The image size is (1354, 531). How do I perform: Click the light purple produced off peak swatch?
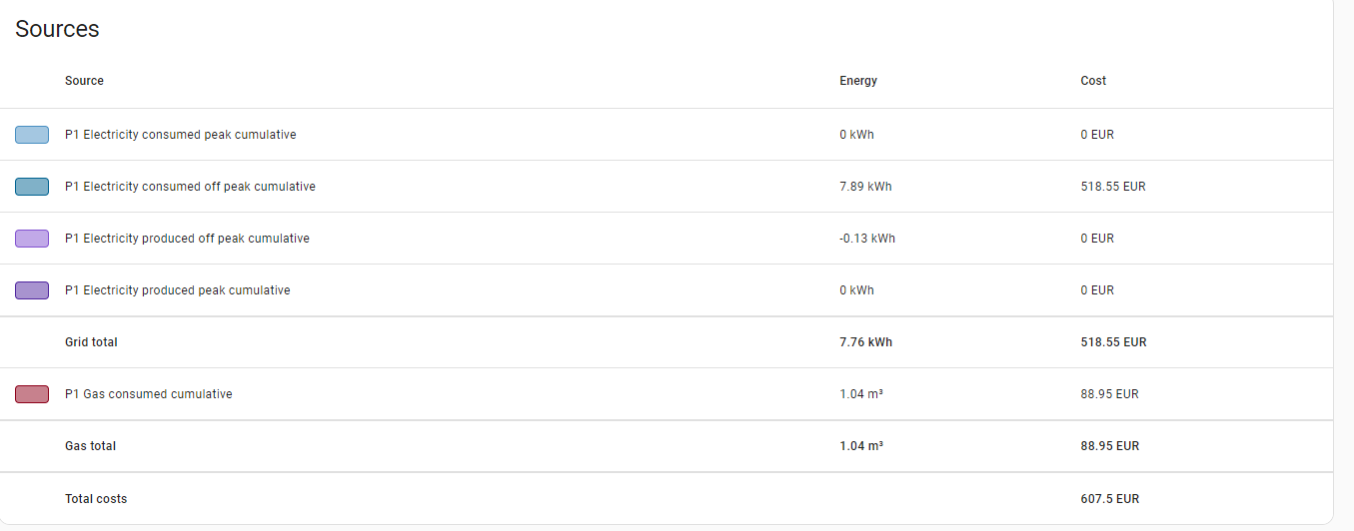pyautogui.click(x=32, y=239)
